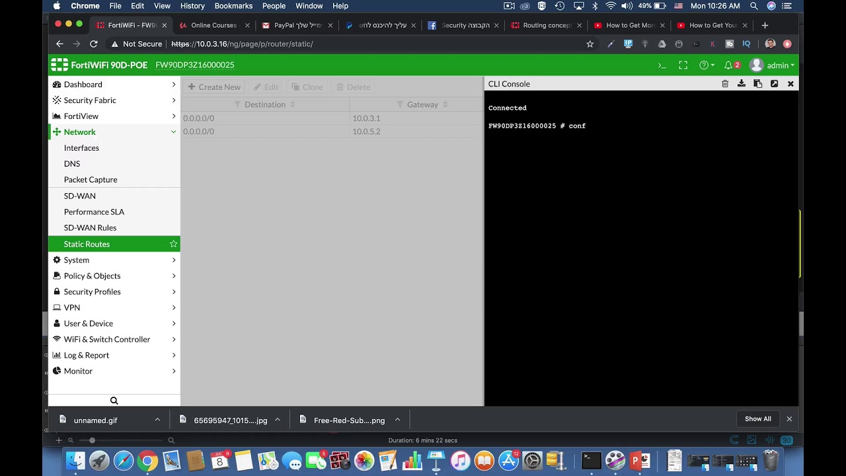Collapse the Network menu chevron
The image size is (846, 476).
tap(174, 132)
